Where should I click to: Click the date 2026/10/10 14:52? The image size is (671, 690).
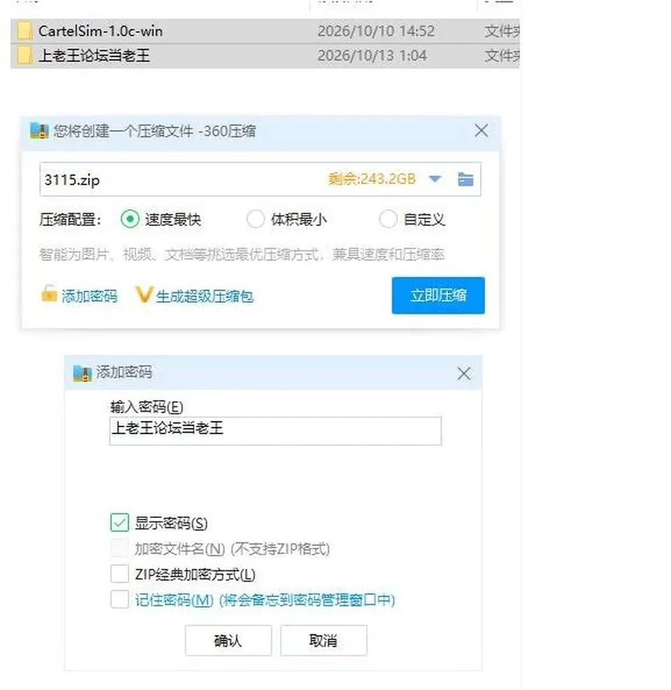click(376, 31)
